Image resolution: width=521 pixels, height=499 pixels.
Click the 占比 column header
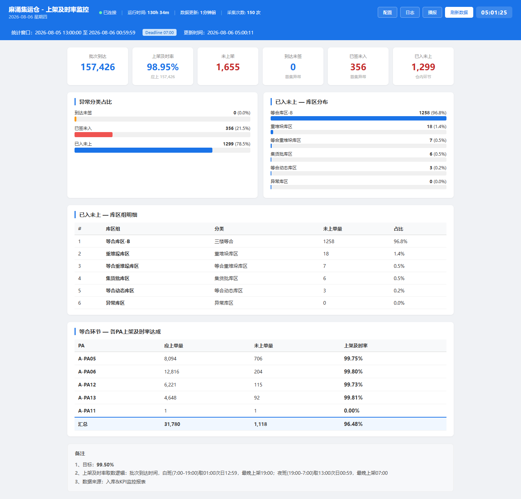(398, 229)
